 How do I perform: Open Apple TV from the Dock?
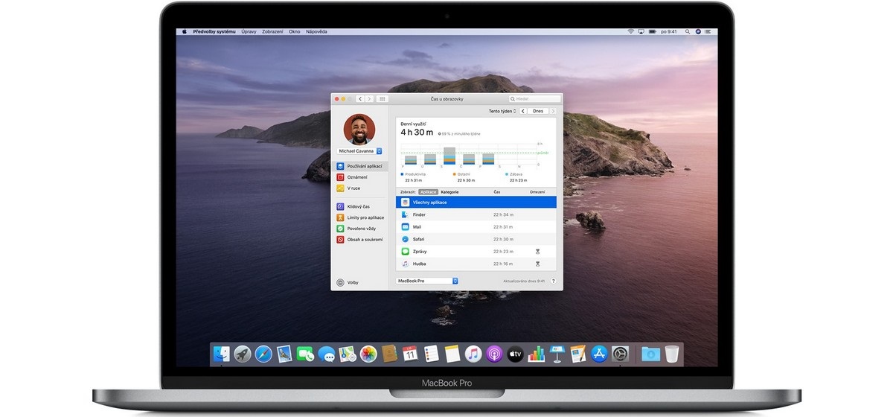point(516,354)
